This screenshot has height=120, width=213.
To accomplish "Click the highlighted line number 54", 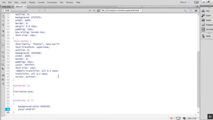I will coord(8,109).
